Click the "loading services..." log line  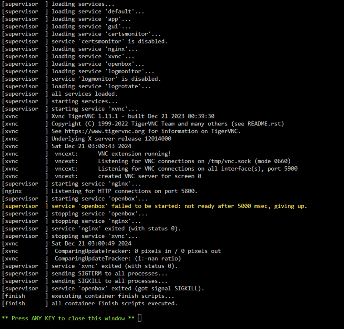click(x=58, y=4)
